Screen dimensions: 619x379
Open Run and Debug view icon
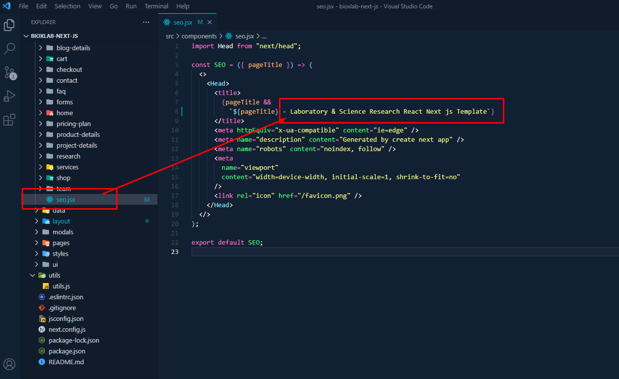point(9,96)
